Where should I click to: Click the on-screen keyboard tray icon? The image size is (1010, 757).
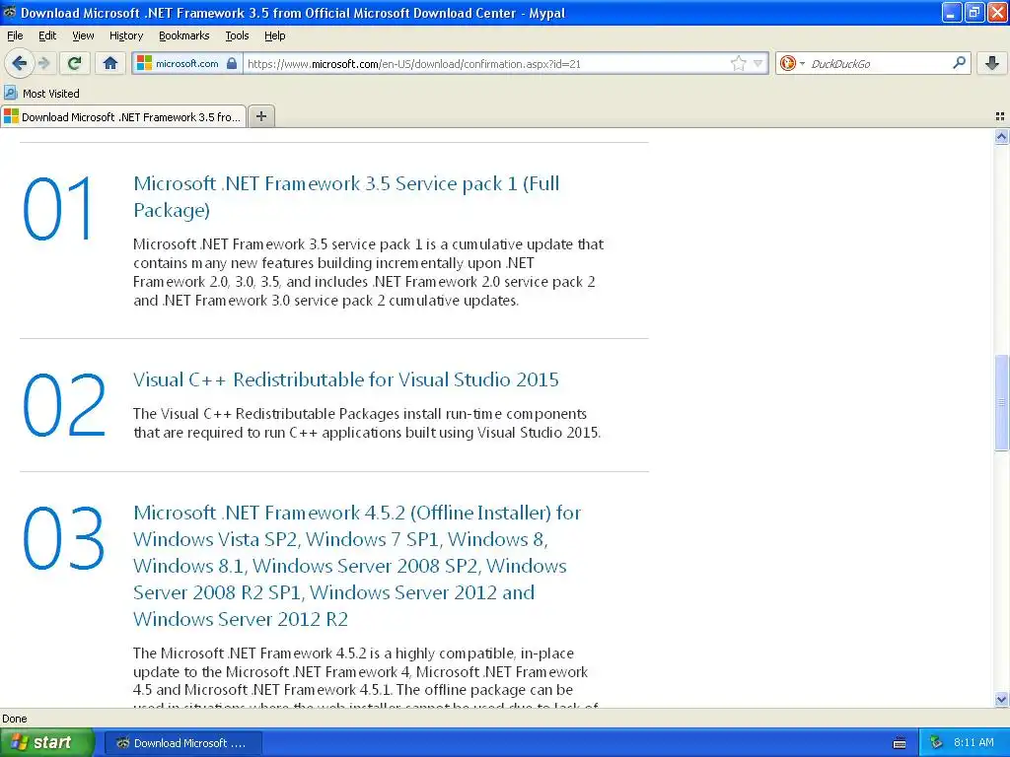(x=900, y=743)
